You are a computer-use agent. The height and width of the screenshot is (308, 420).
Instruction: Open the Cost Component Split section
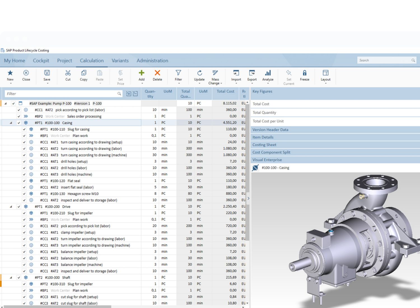[271, 152]
